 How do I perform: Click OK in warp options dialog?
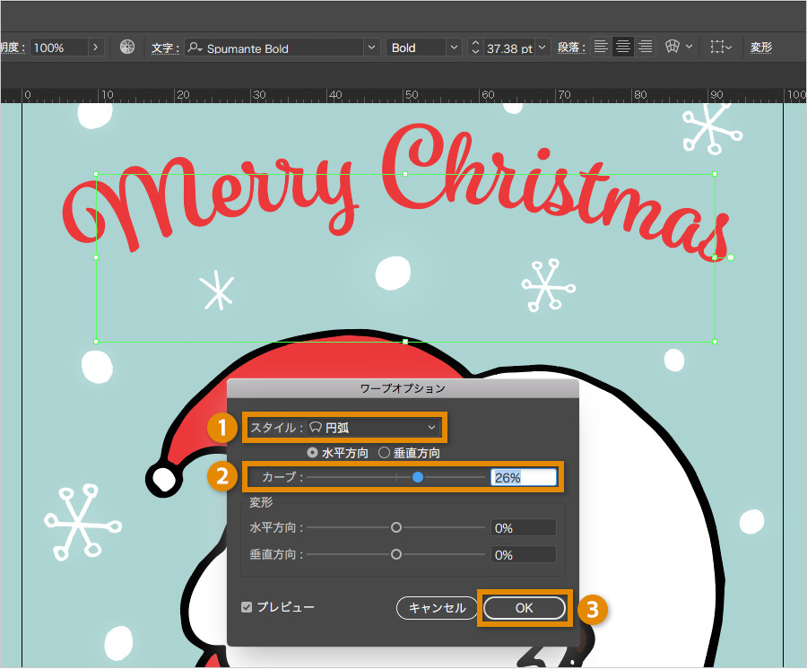click(525, 608)
